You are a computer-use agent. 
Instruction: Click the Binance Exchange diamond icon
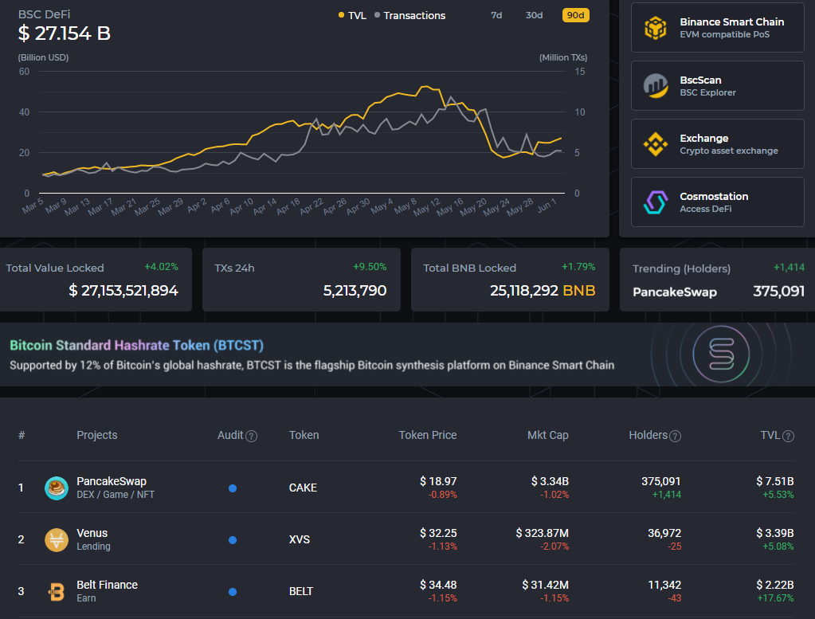click(656, 143)
